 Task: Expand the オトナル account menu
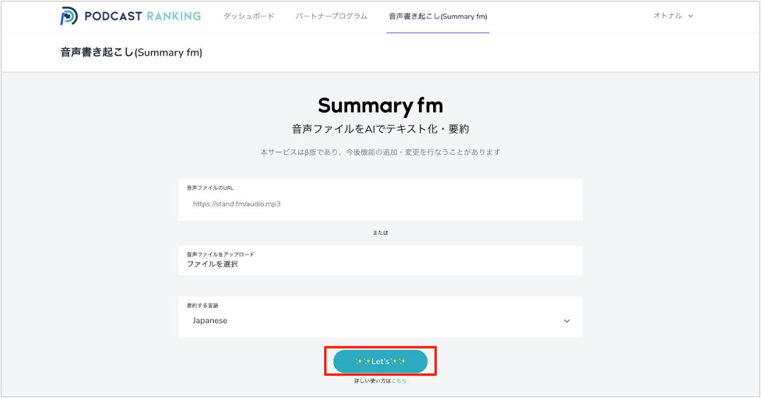coord(673,16)
